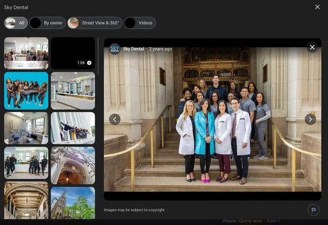
Task: Close the enlarged photo viewer
Action: [312, 47]
